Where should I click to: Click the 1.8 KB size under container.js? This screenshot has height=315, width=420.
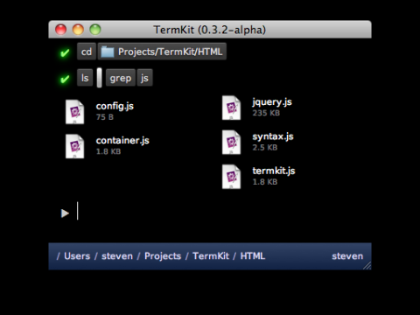108,151
